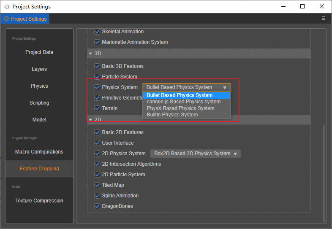Select Feature Cropping in sidebar
Image resolution: width=332 pixels, height=229 pixels.
[x=39, y=169]
